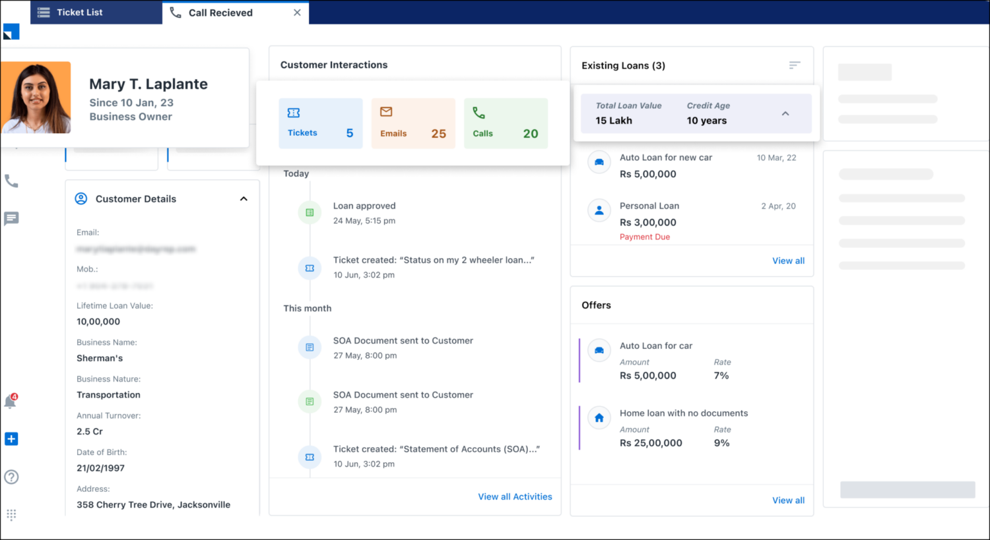Open the apps grid icon at sidebar bottom
This screenshot has width=990, height=540.
coord(11,515)
